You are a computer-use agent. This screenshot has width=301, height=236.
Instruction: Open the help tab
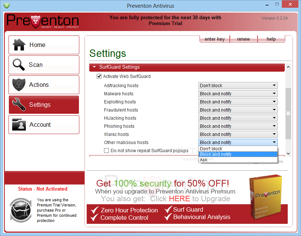tap(271, 39)
